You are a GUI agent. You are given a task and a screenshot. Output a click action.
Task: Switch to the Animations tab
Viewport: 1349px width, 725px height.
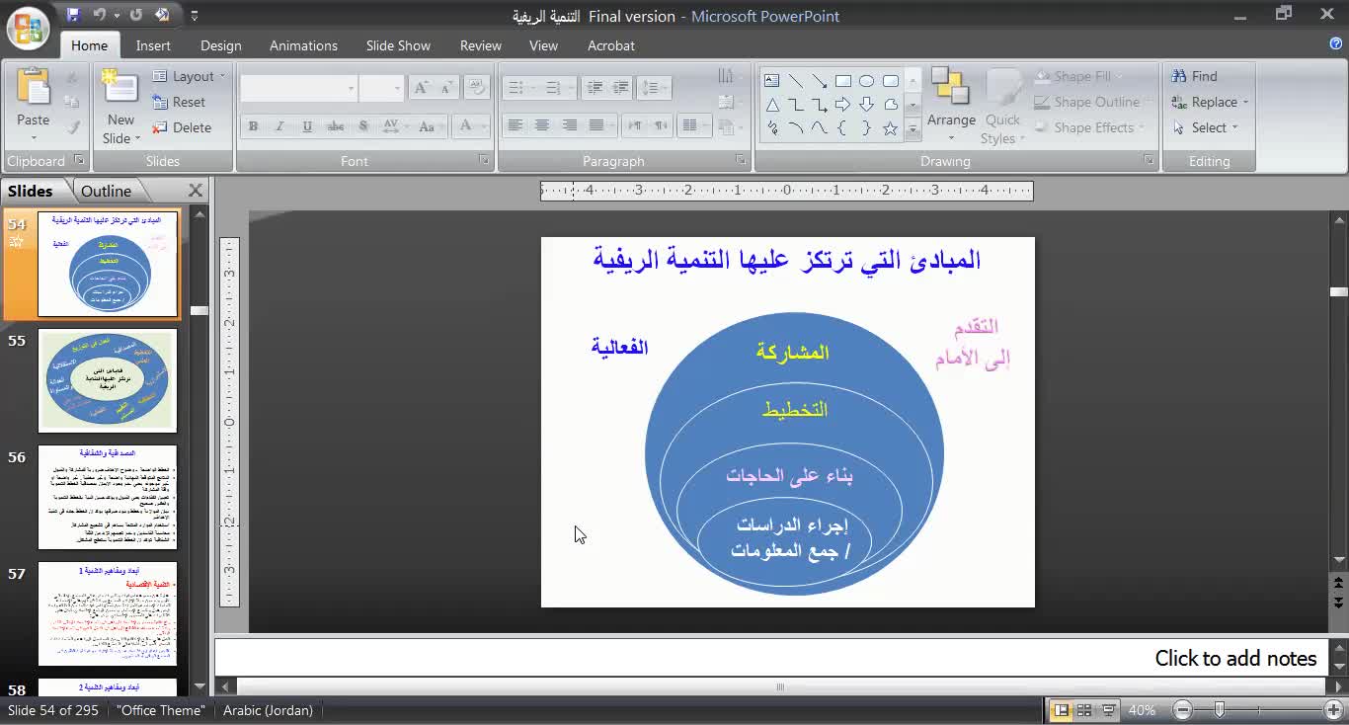coord(303,45)
